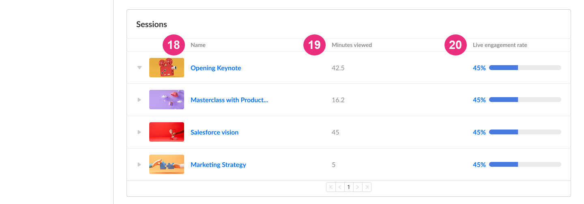Click the Salesforce vision red thumbnail
The width and height of the screenshot is (584, 204).
click(x=167, y=132)
